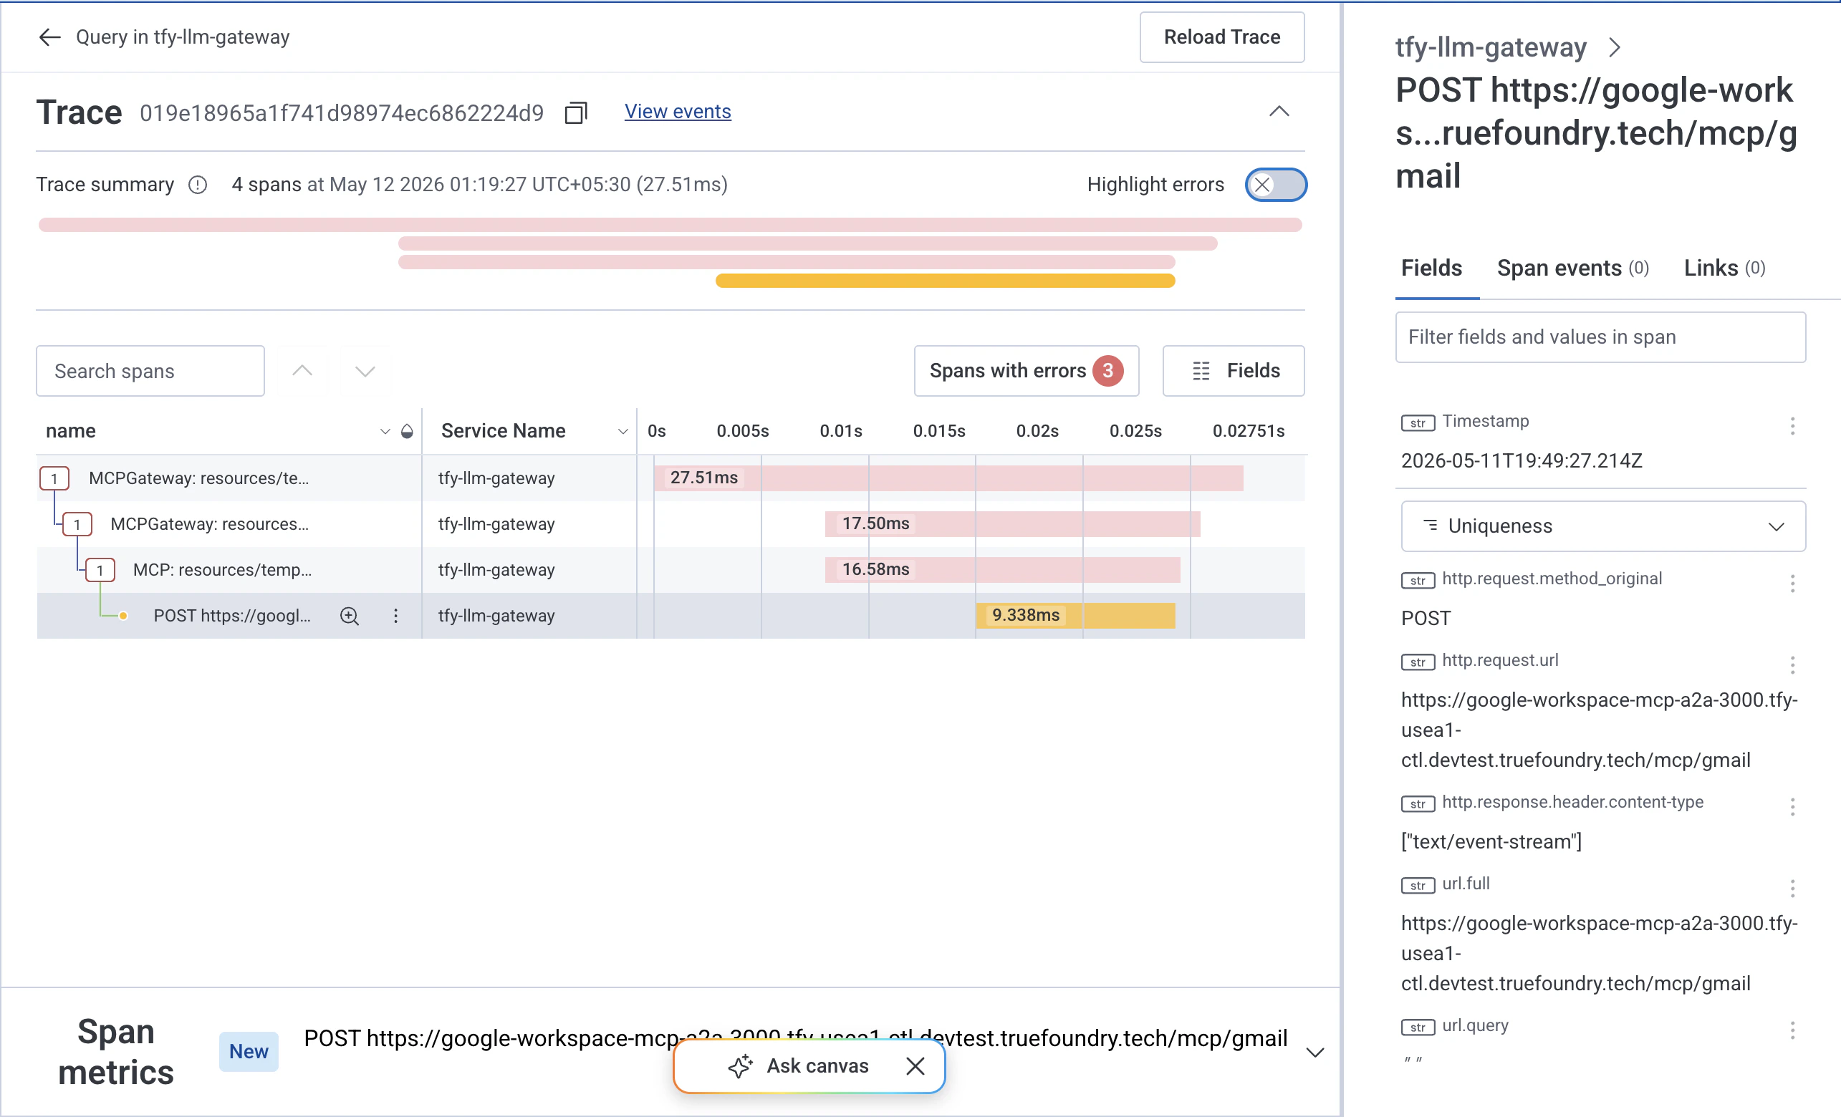The image size is (1841, 1117).
Task: Jump to next span search result arrow
Action: pyautogui.click(x=365, y=371)
